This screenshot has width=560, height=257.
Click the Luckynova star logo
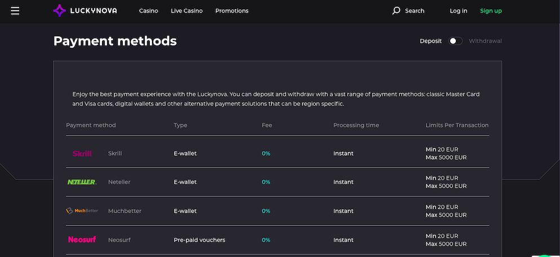pos(59,11)
